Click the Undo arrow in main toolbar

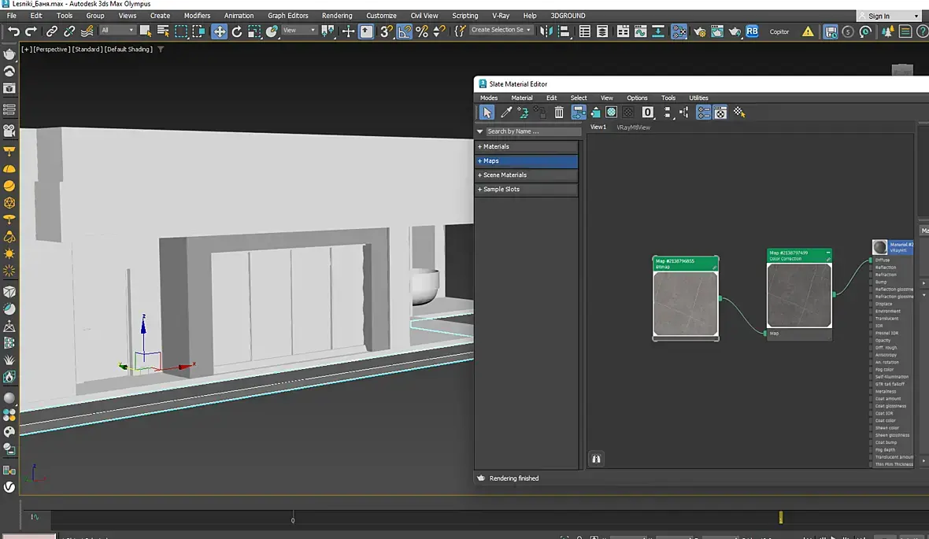tap(13, 31)
